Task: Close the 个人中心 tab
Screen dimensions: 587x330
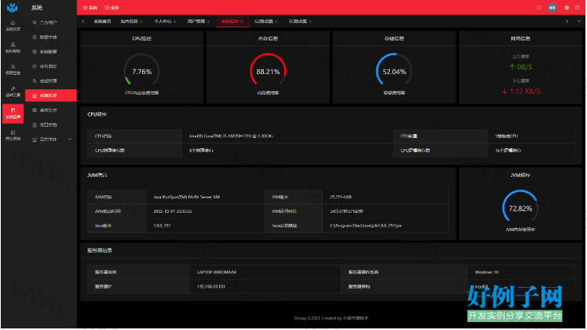Action: [175, 22]
